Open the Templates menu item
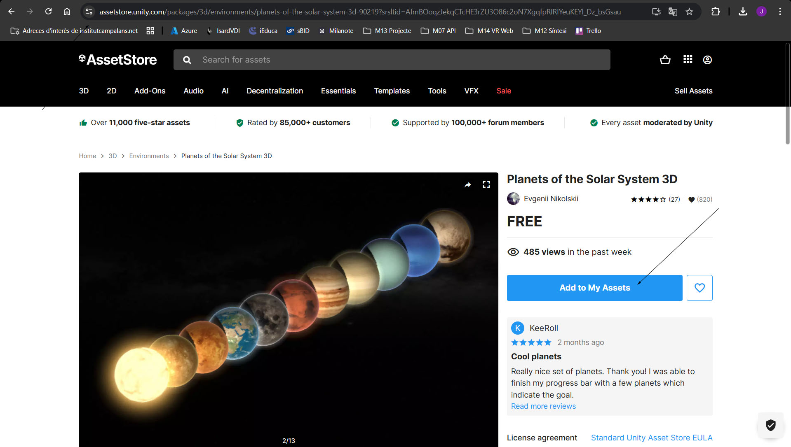The height and width of the screenshot is (447, 791). [392, 91]
